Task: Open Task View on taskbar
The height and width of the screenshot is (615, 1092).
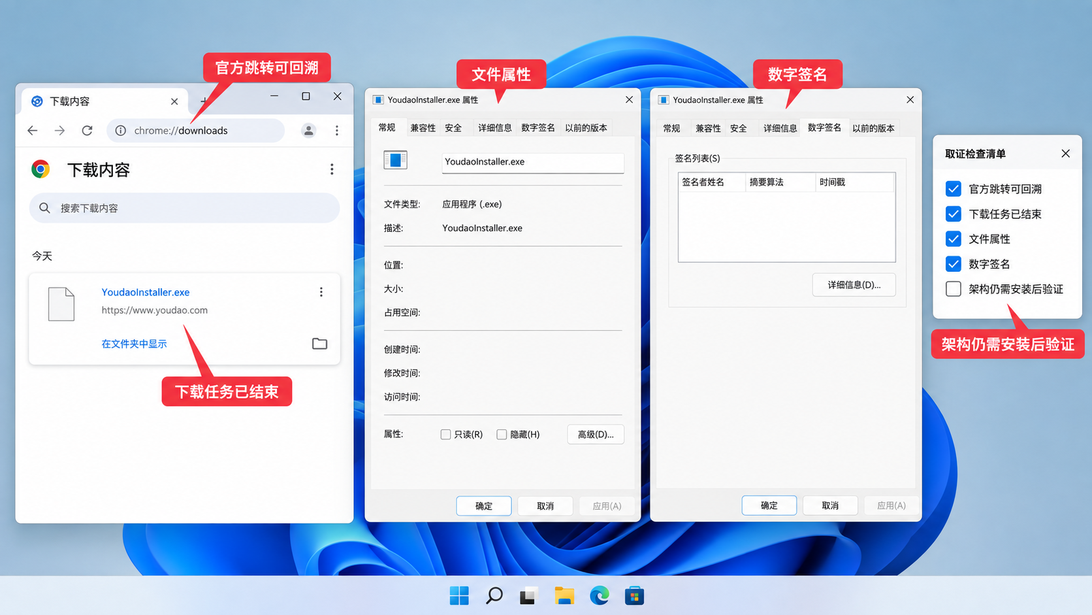Action: pos(528,595)
